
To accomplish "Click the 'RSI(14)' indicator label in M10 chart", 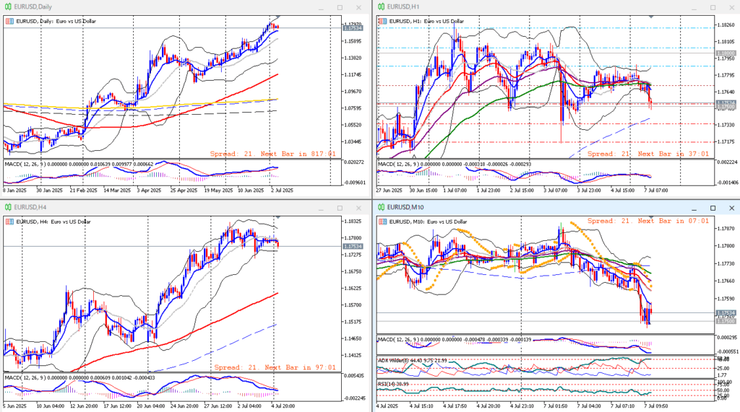I will point(386,384).
